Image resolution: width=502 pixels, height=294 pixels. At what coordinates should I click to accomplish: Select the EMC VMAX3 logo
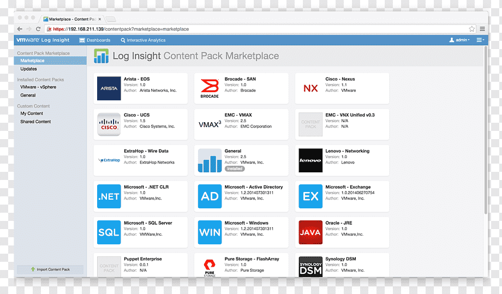[x=210, y=124]
